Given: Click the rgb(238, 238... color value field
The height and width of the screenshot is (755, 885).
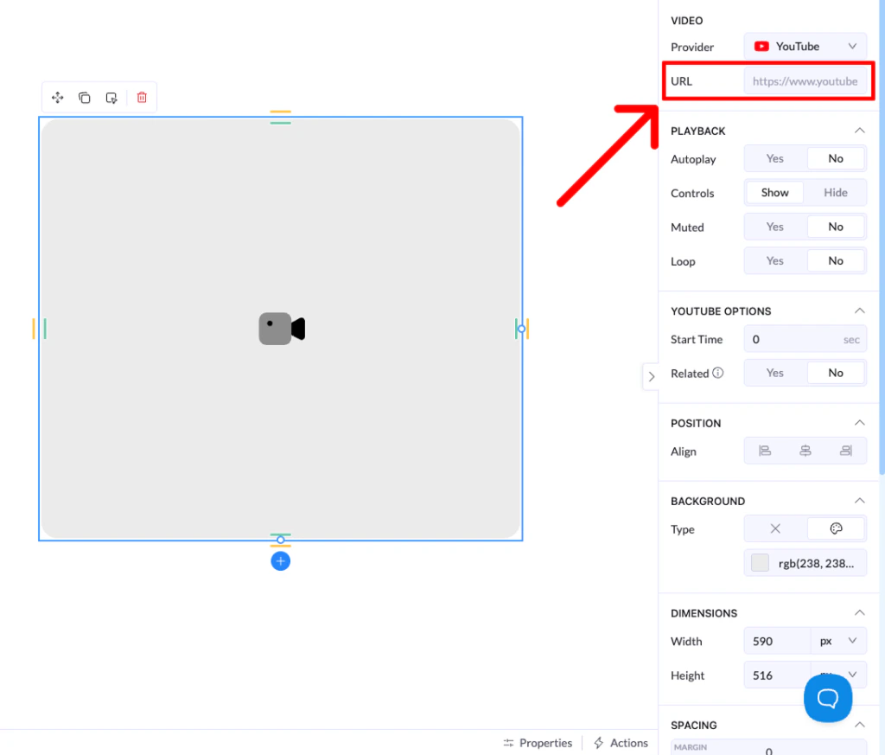Looking at the screenshot, I should pyautogui.click(x=805, y=562).
